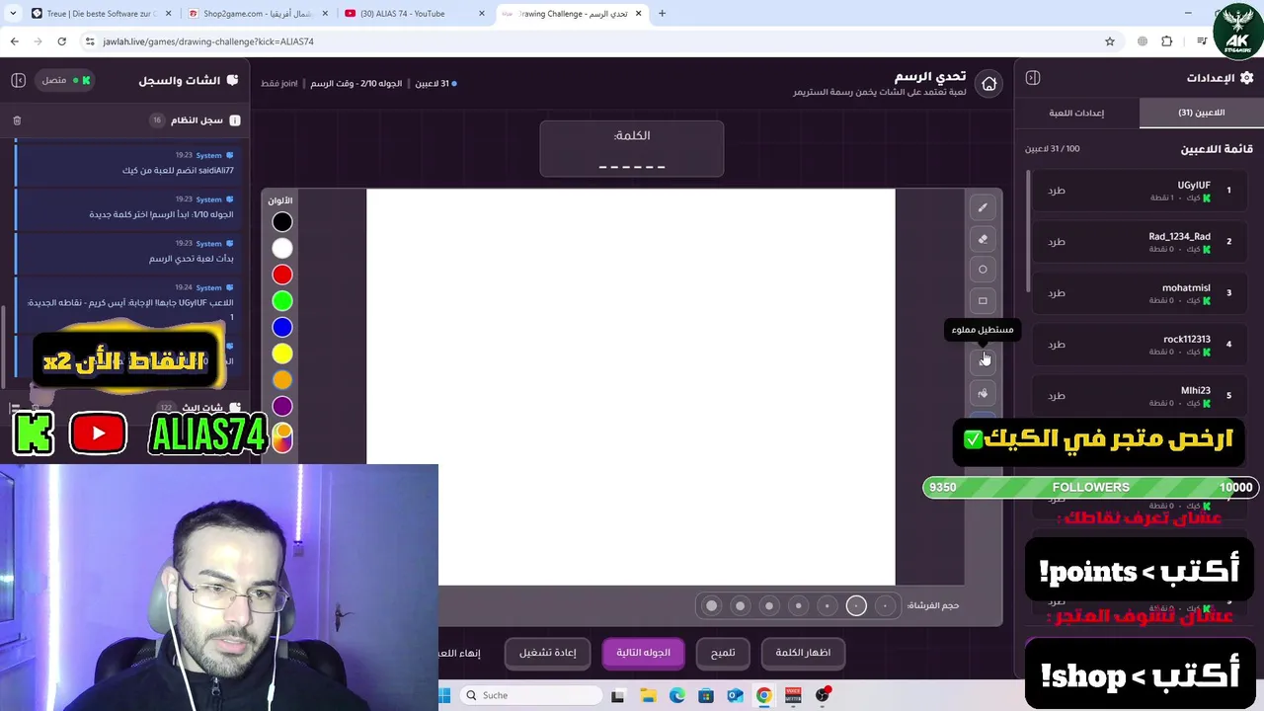
Task: Click the Windows taskbar search box
Action: pyautogui.click(x=531, y=695)
